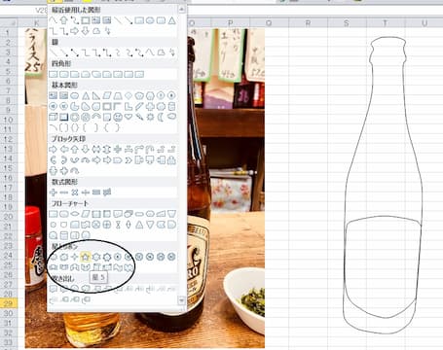Choose the Chevron block arrow shape

click(129, 159)
